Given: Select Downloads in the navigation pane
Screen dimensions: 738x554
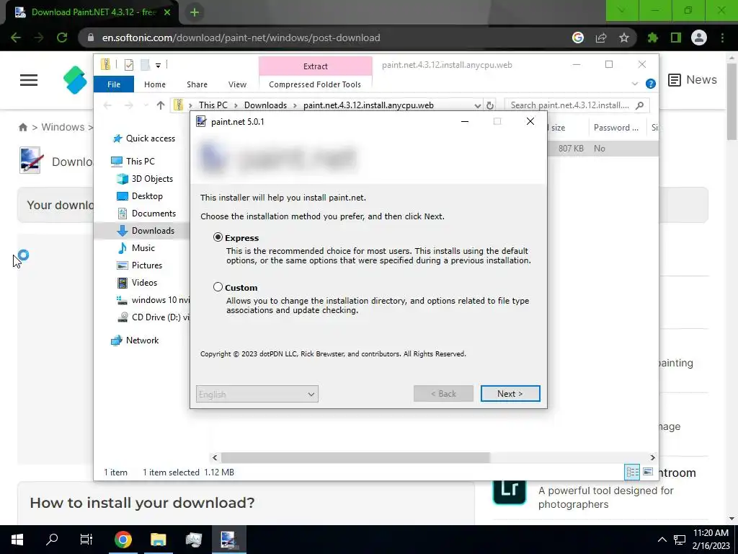Looking at the screenshot, I should 146,230.
